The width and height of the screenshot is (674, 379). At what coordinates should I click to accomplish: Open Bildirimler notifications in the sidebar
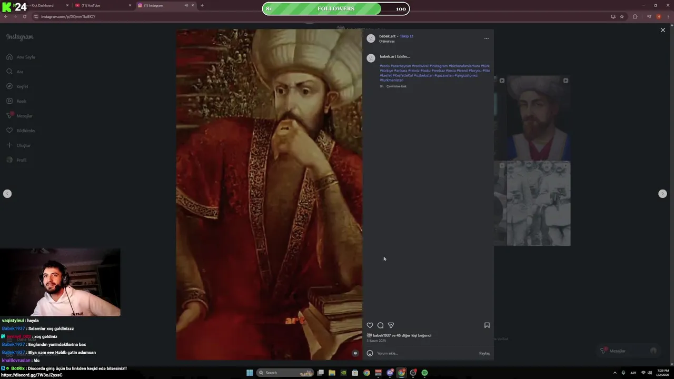tap(21, 131)
